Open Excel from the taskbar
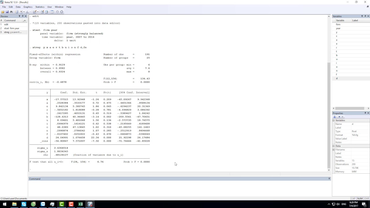This screenshot has width=370, height=208. (80, 204)
